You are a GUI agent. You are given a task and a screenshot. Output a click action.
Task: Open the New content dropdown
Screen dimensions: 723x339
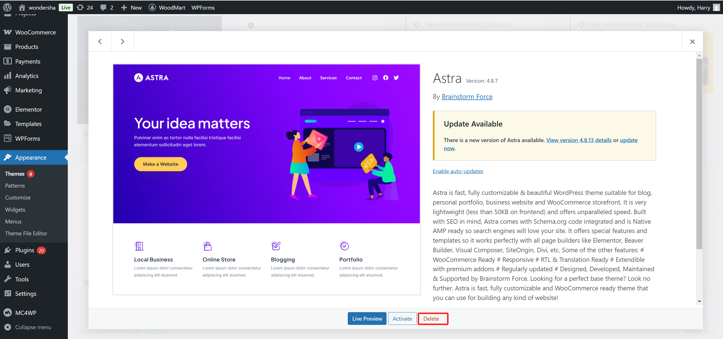[x=131, y=7]
